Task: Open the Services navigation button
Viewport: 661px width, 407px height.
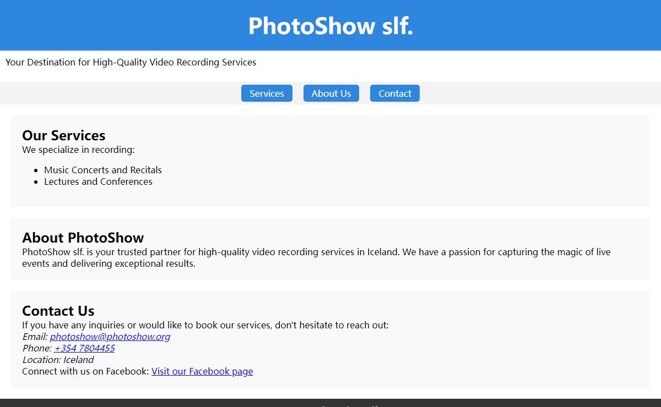Action: [x=267, y=94]
